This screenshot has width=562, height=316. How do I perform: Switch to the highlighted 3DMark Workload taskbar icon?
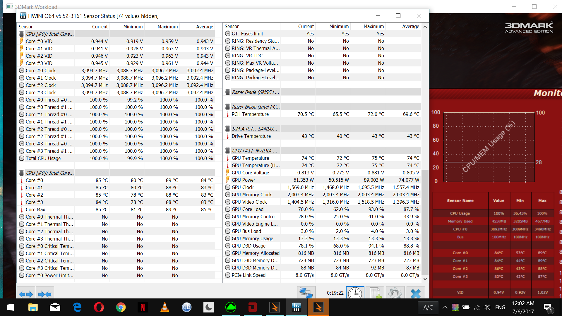coord(318,307)
